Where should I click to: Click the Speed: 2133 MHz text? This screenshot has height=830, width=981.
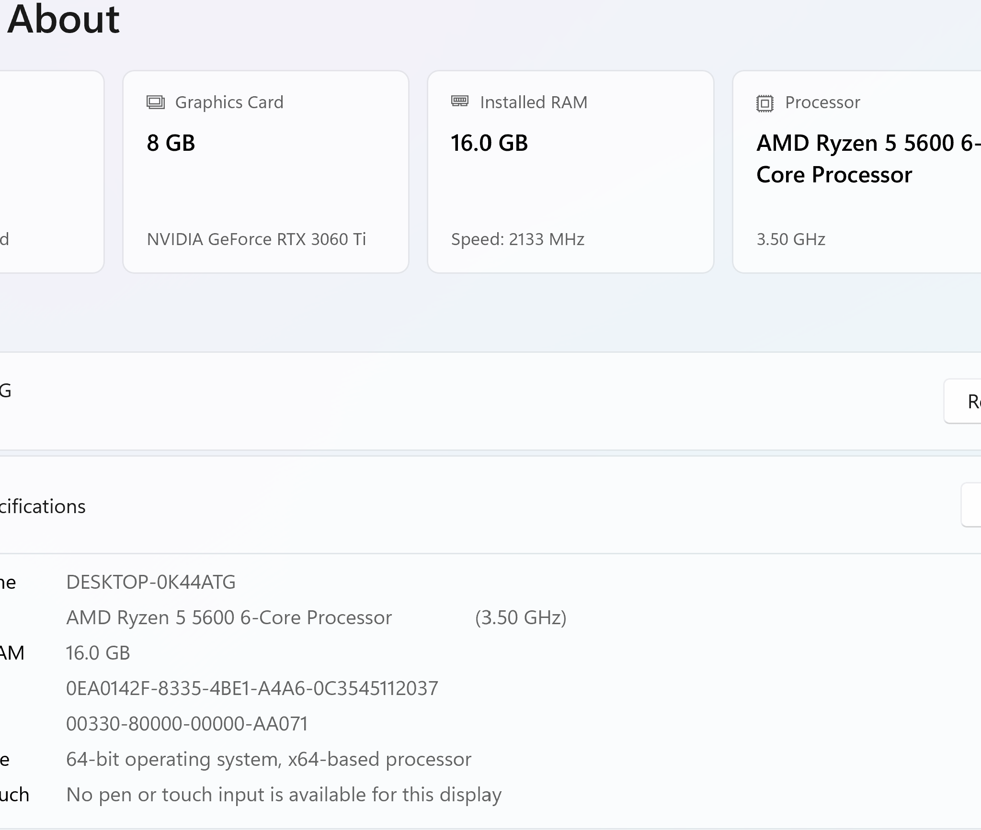(518, 239)
